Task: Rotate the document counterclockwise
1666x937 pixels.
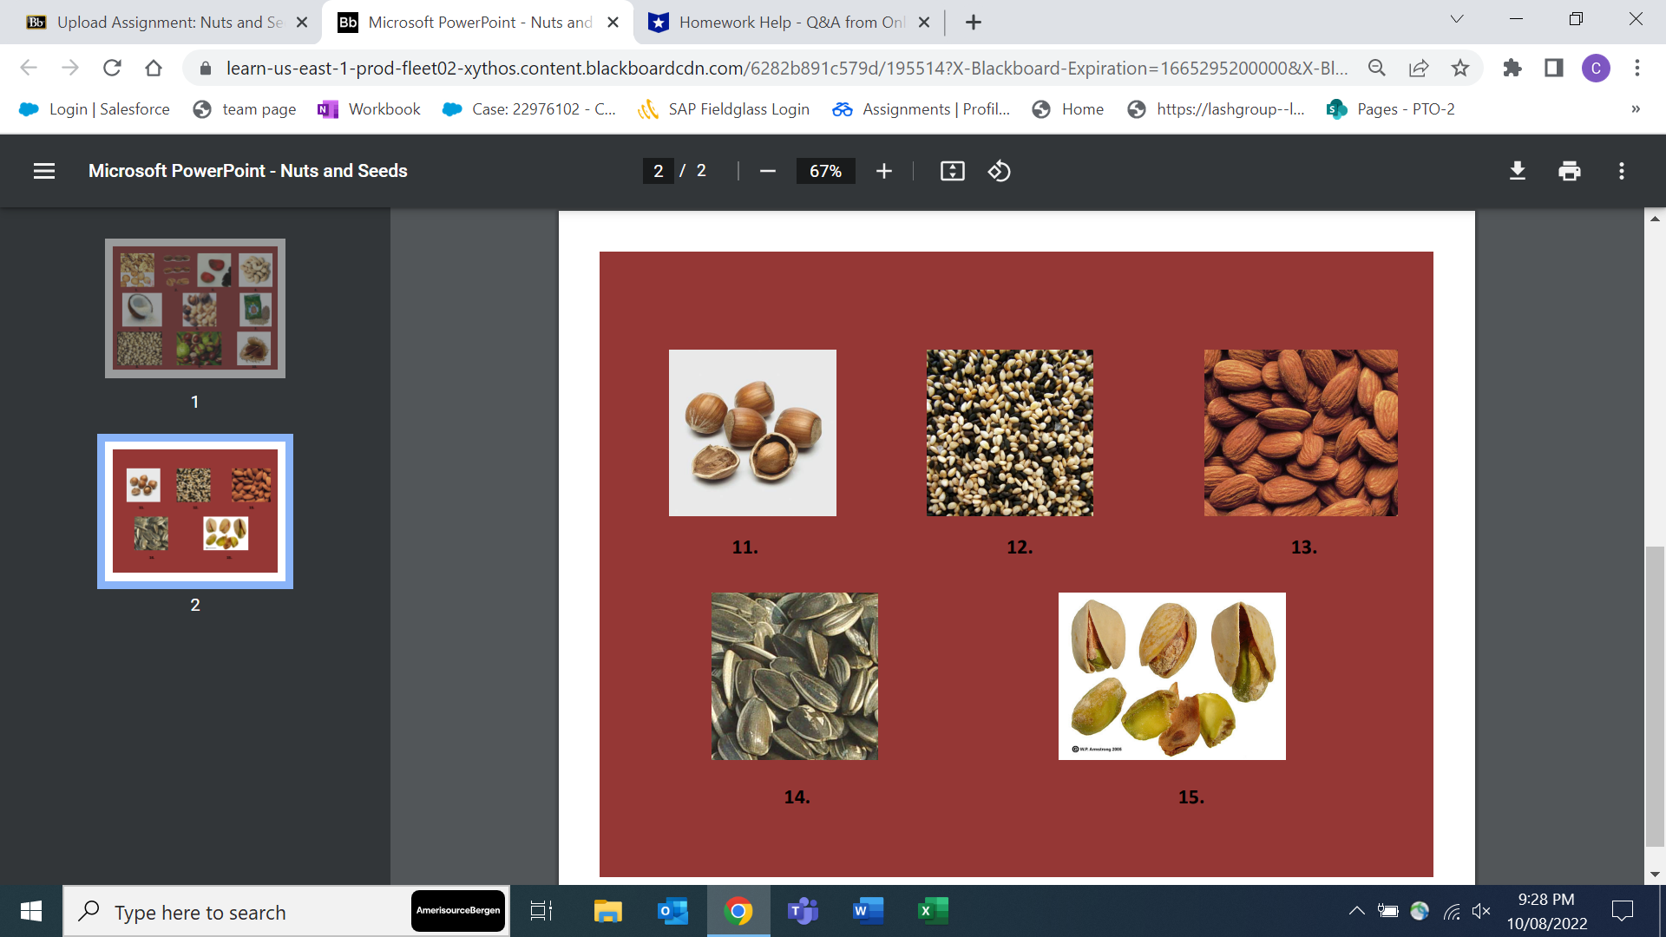Action: pos(1000,171)
